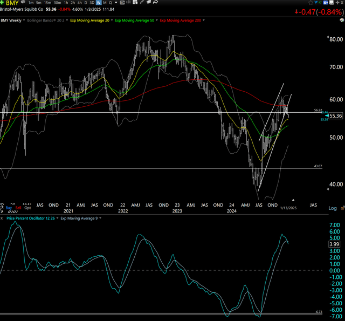Click the 56.22 horizontal line label
Viewport: 345px width, 321px height.
tap(318, 110)
